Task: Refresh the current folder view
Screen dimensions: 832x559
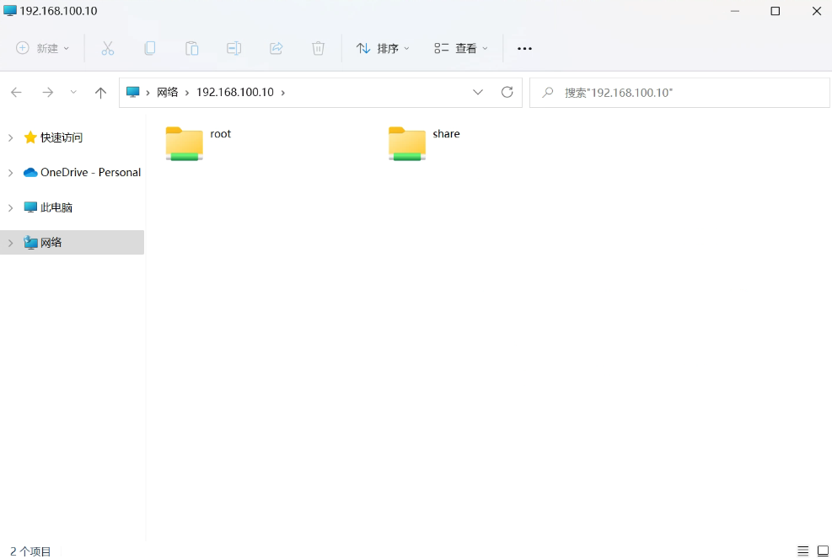Action: [507, 92]
